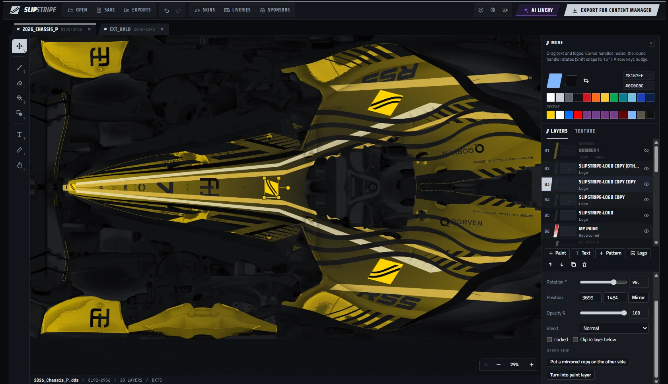This screenshot has width=668, height=384.
Task: Hide the SLIPSTRIPE-LOGO COPY layer at row 04
Action: [646, 200]
